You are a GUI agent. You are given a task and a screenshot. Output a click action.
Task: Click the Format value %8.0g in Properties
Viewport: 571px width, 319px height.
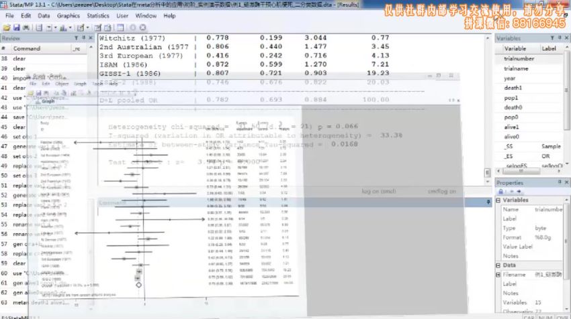543,238
